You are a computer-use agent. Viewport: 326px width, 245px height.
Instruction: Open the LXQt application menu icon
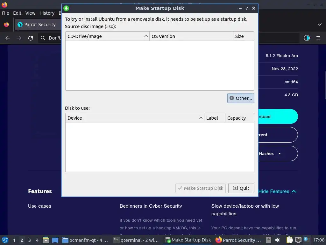point(5,240)
